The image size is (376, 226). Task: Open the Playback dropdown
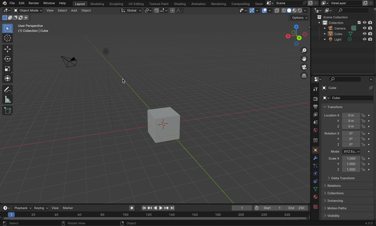coord(22,208)
